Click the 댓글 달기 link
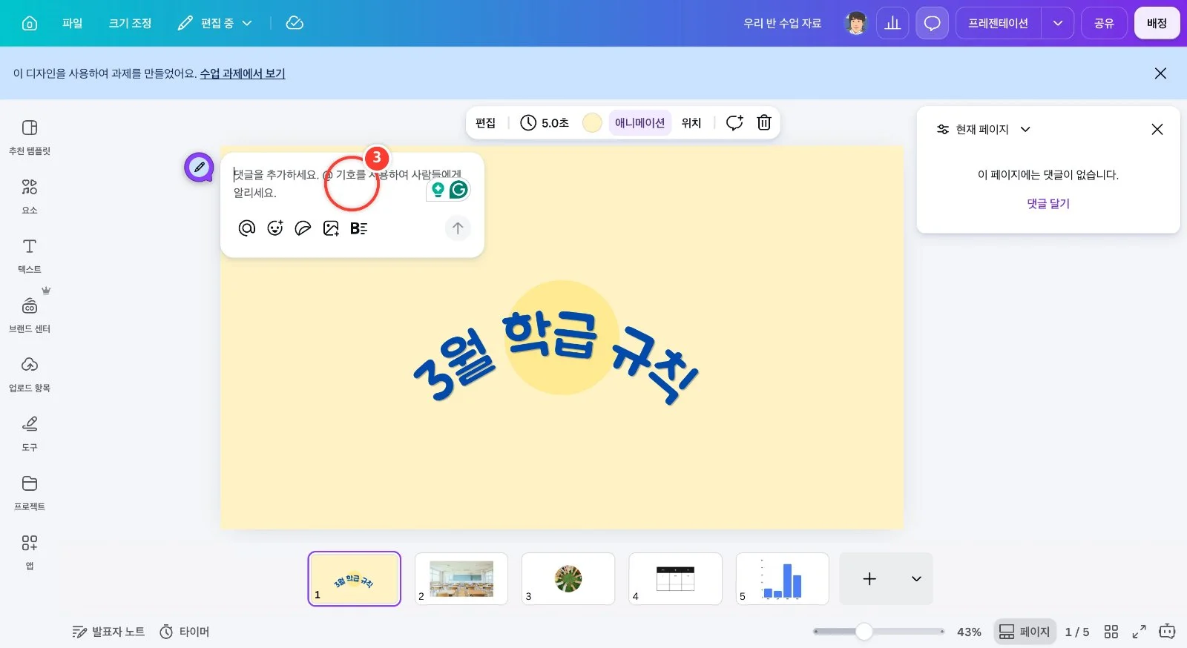Screen dimensions: 1187x648 click(1048, 203)
